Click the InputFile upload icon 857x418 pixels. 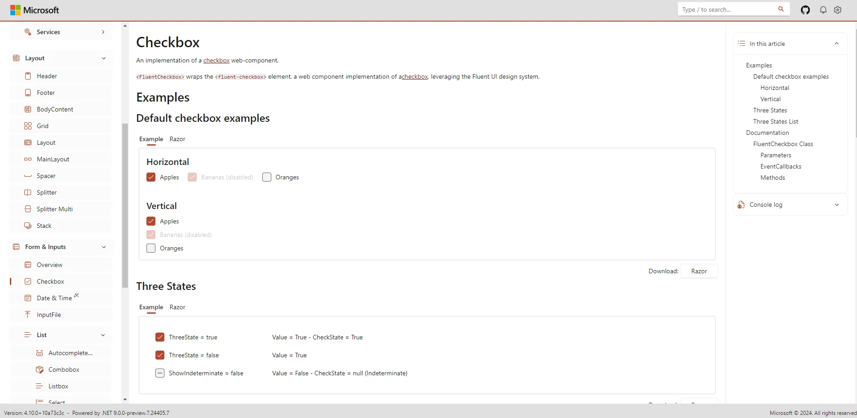pos(28,315)
